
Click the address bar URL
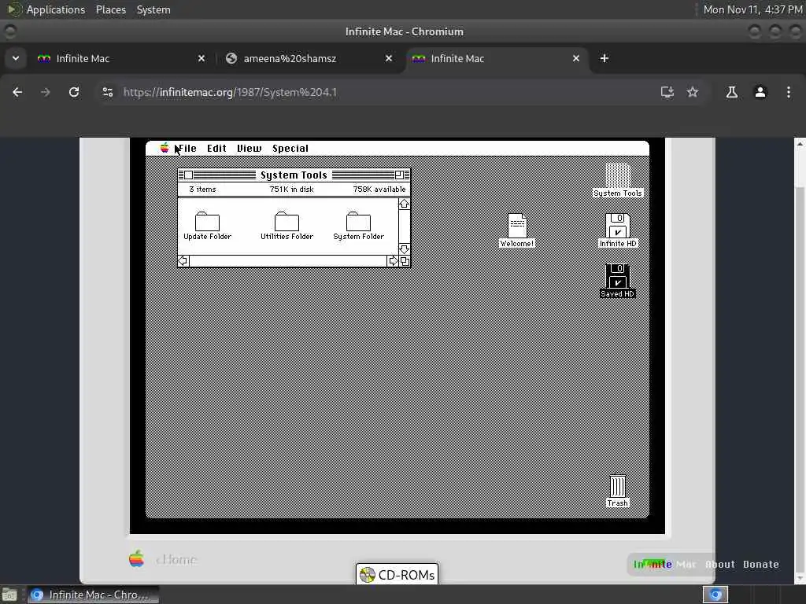coord(230,92)
